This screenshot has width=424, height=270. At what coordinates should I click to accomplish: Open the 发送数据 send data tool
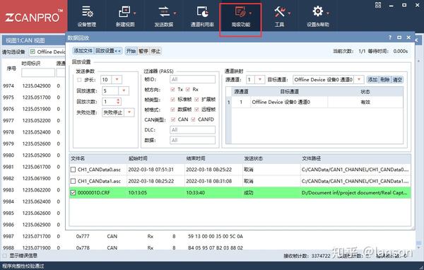(x=164, y=16)
